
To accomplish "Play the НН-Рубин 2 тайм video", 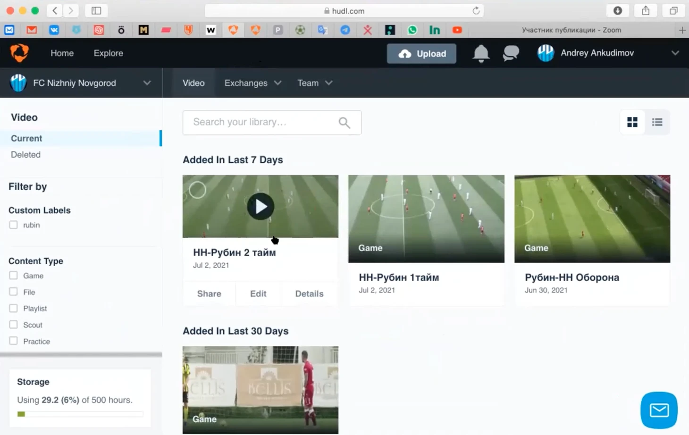I will pyautogui.click(x=260, y=206).
